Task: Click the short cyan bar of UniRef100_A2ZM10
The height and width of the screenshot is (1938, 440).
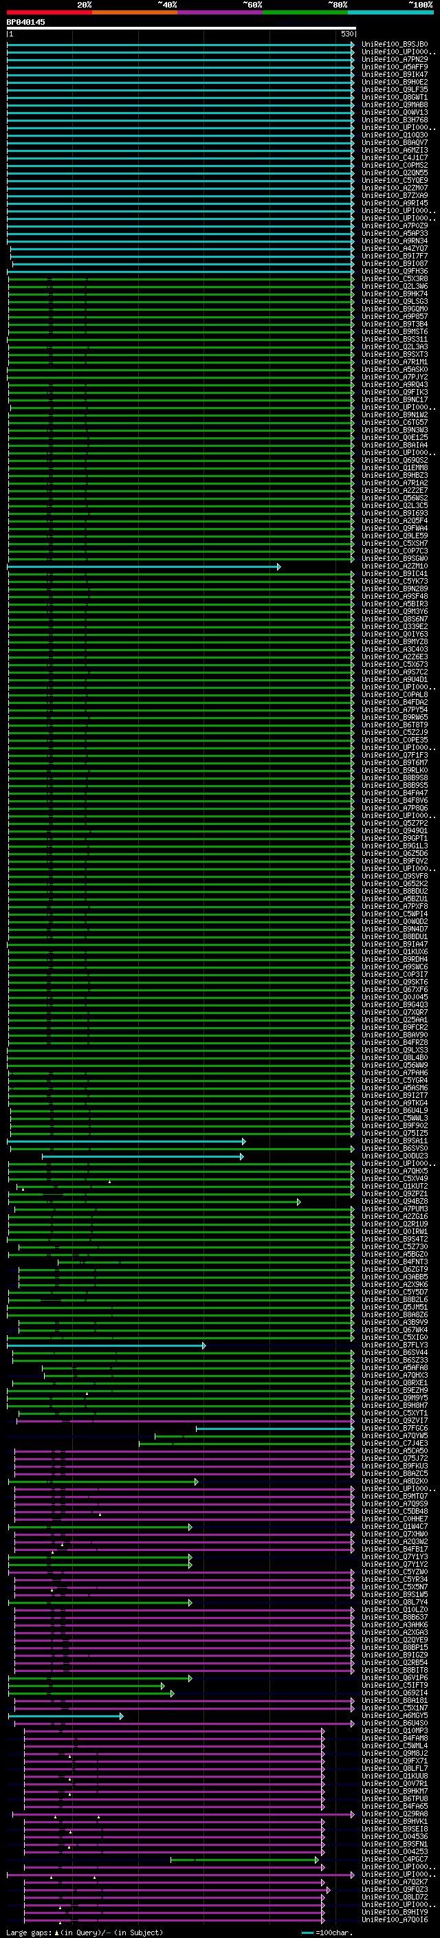Action: (144, 566)
